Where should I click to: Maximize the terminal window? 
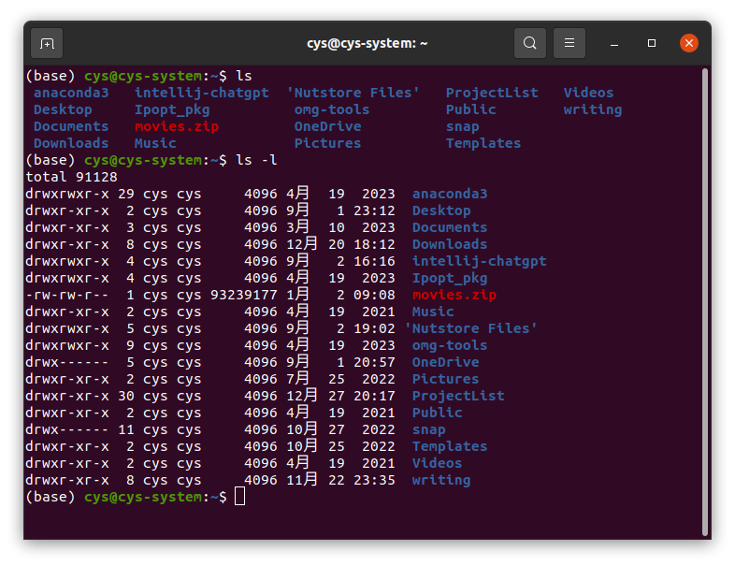coord(652,43)
